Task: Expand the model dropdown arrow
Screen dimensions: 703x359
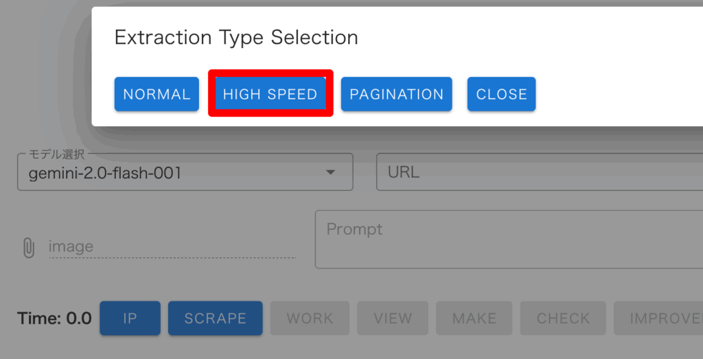Action: 330,173
